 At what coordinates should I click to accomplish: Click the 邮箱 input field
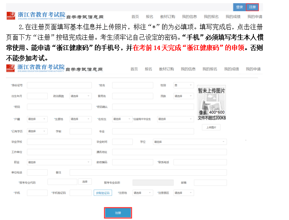[x=210, y=182]
